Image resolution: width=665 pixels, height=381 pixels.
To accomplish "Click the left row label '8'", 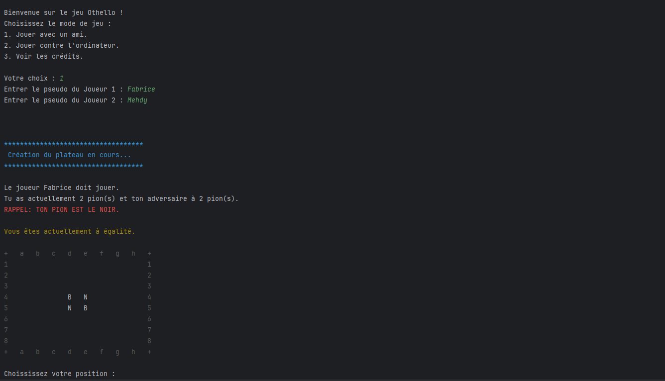I will pyautogui.click(x=6, y=341).
